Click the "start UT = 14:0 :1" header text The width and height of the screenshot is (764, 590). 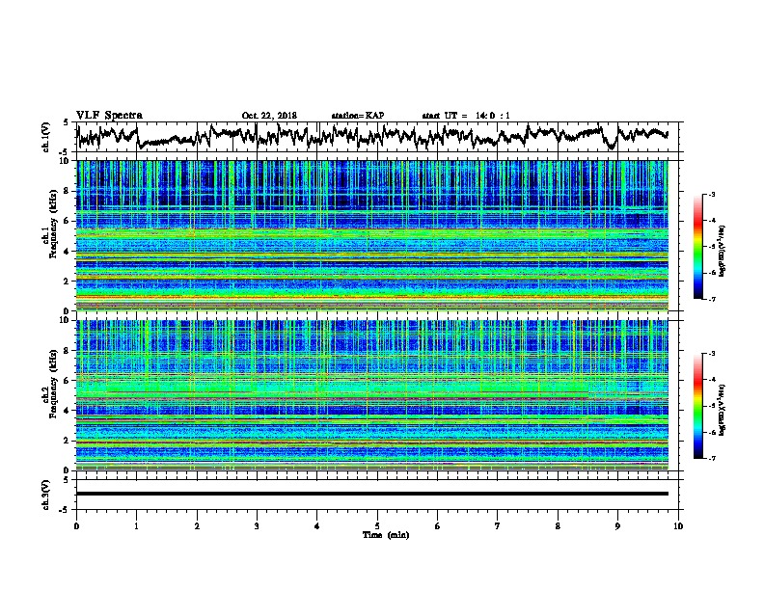coord(466,116)
